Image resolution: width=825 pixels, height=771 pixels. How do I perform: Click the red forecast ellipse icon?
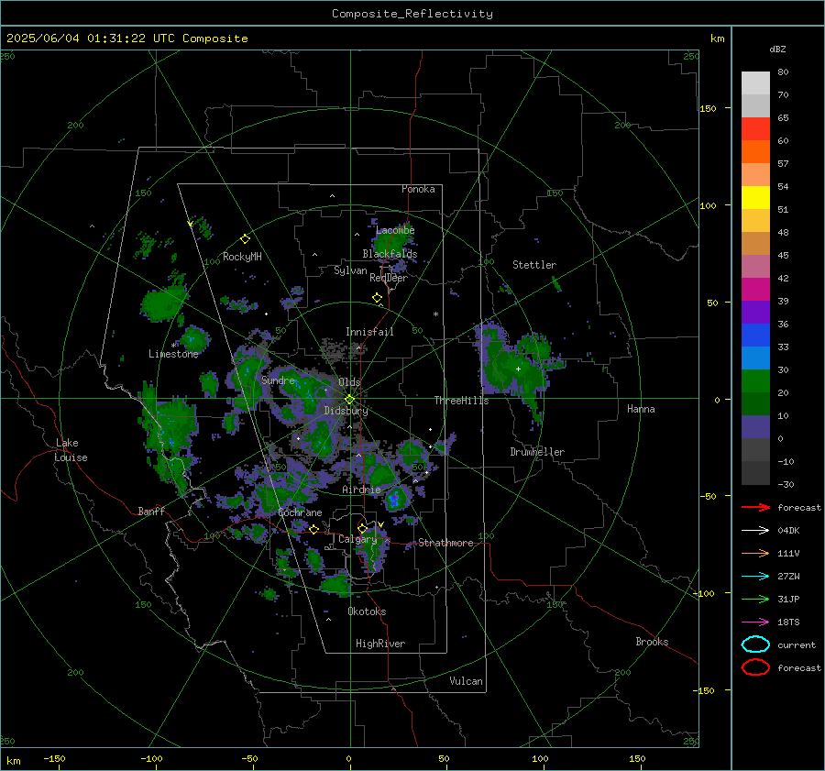(755, 667)
